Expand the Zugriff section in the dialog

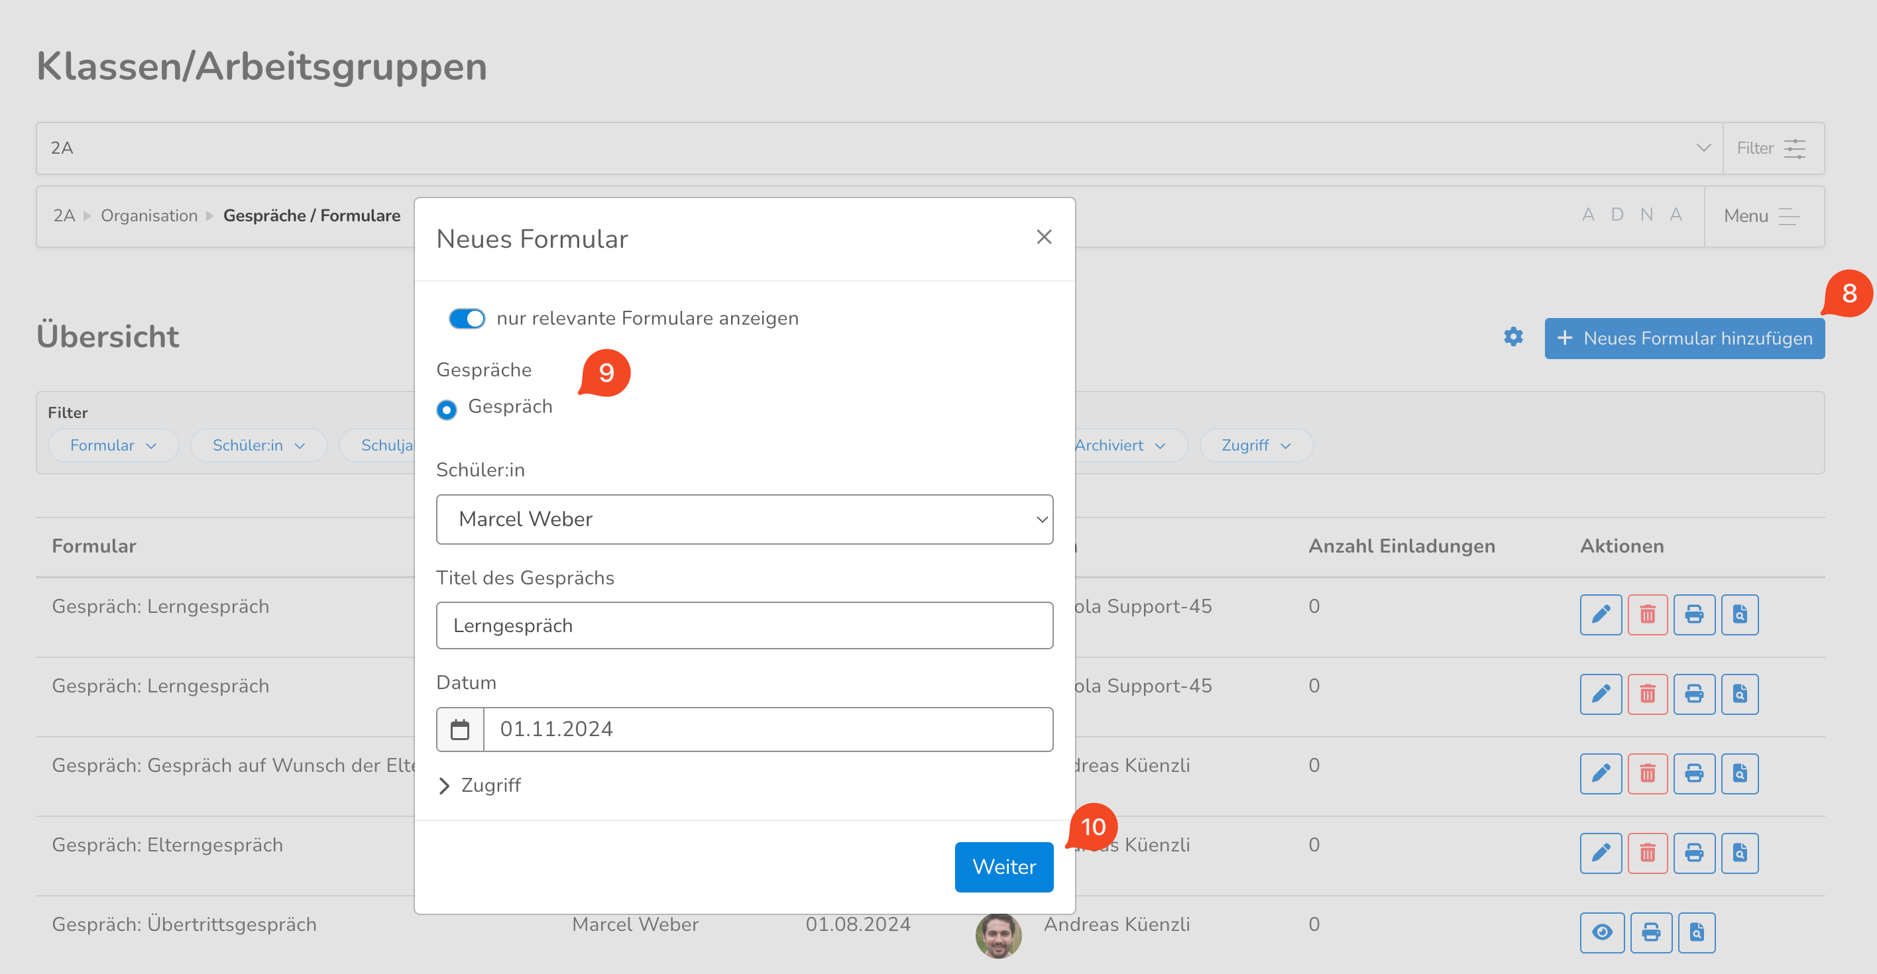coord(480,785)
